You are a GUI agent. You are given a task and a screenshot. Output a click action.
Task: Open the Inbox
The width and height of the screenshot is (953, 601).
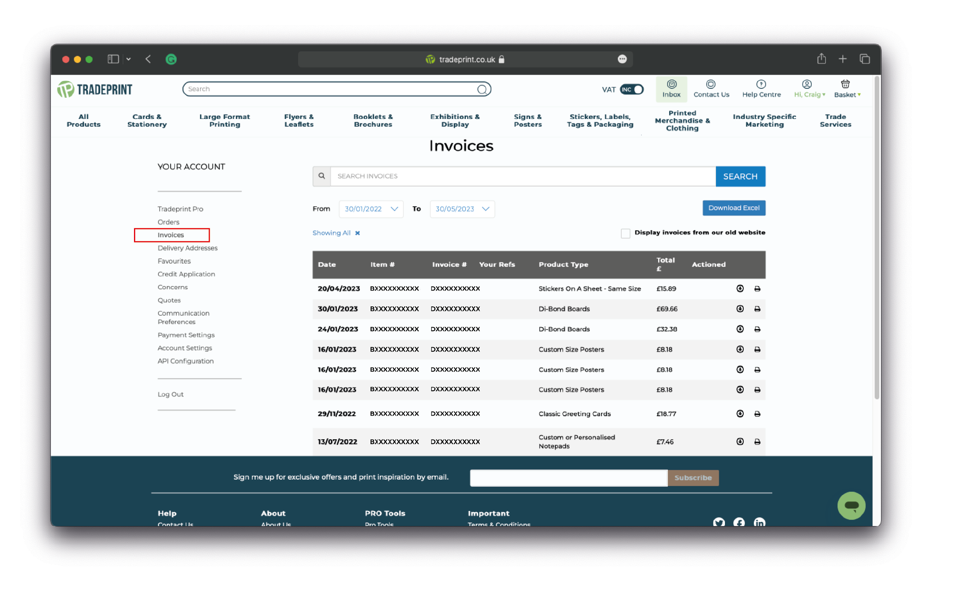coord(671,89)
